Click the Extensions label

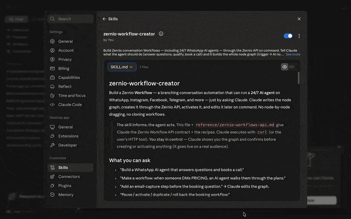click(x=68, y=136)
